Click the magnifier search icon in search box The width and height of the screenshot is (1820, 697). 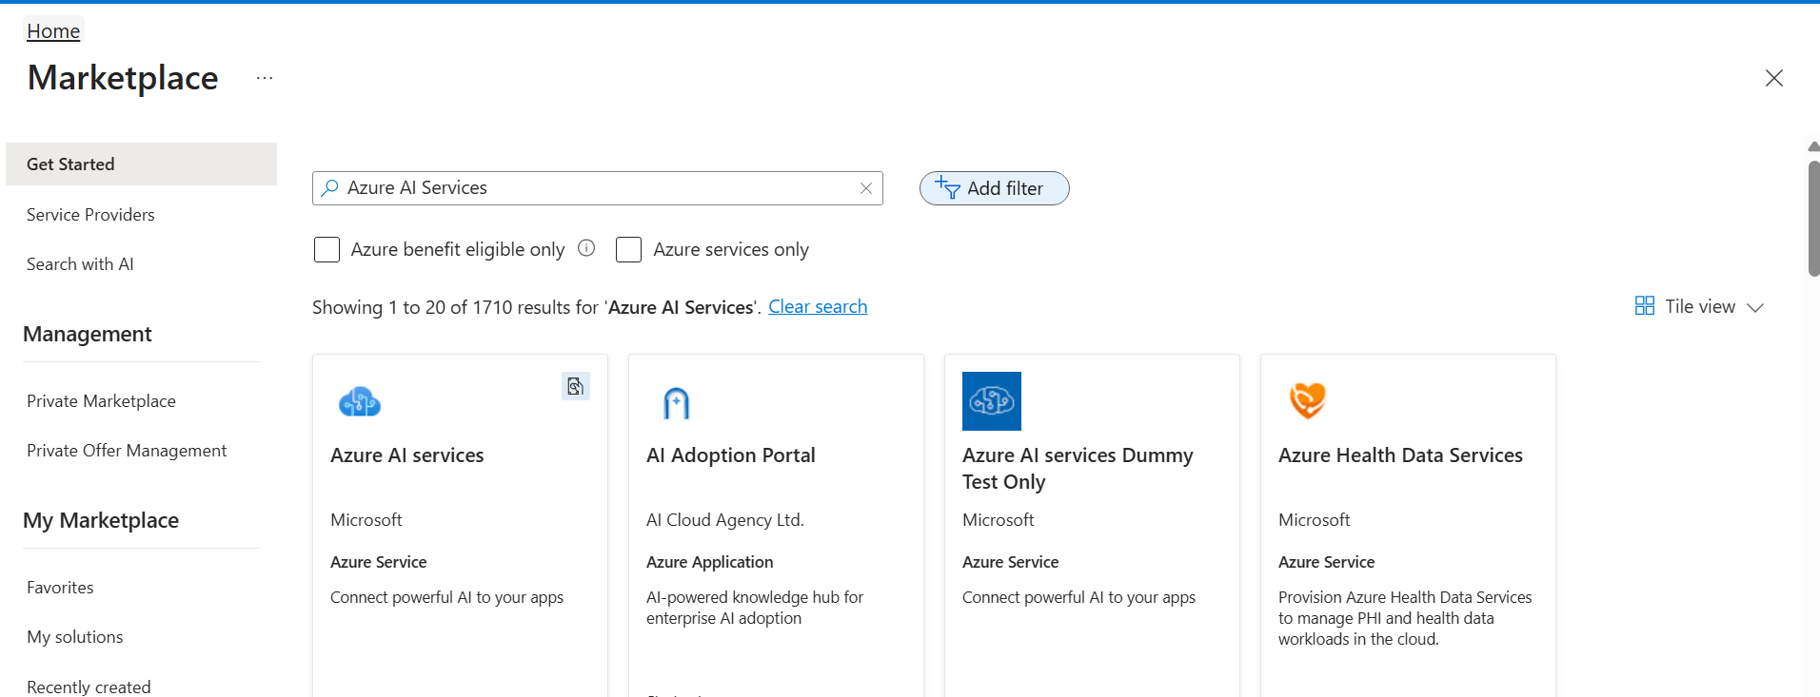click(329, 188)
